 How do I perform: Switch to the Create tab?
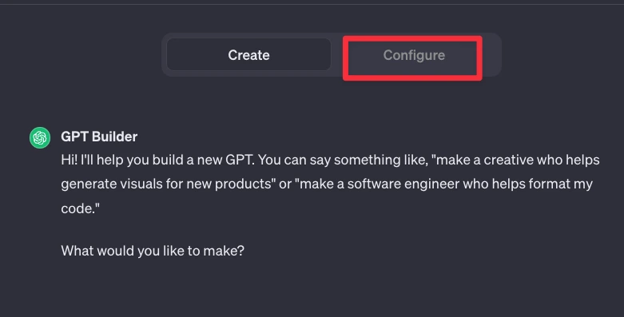(248, 55)
